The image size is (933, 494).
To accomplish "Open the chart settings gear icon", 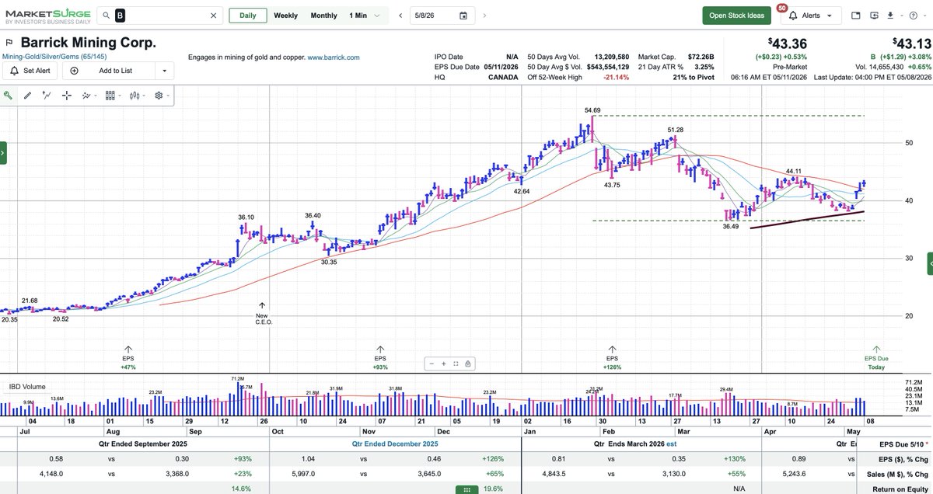I will pos(159,96).
